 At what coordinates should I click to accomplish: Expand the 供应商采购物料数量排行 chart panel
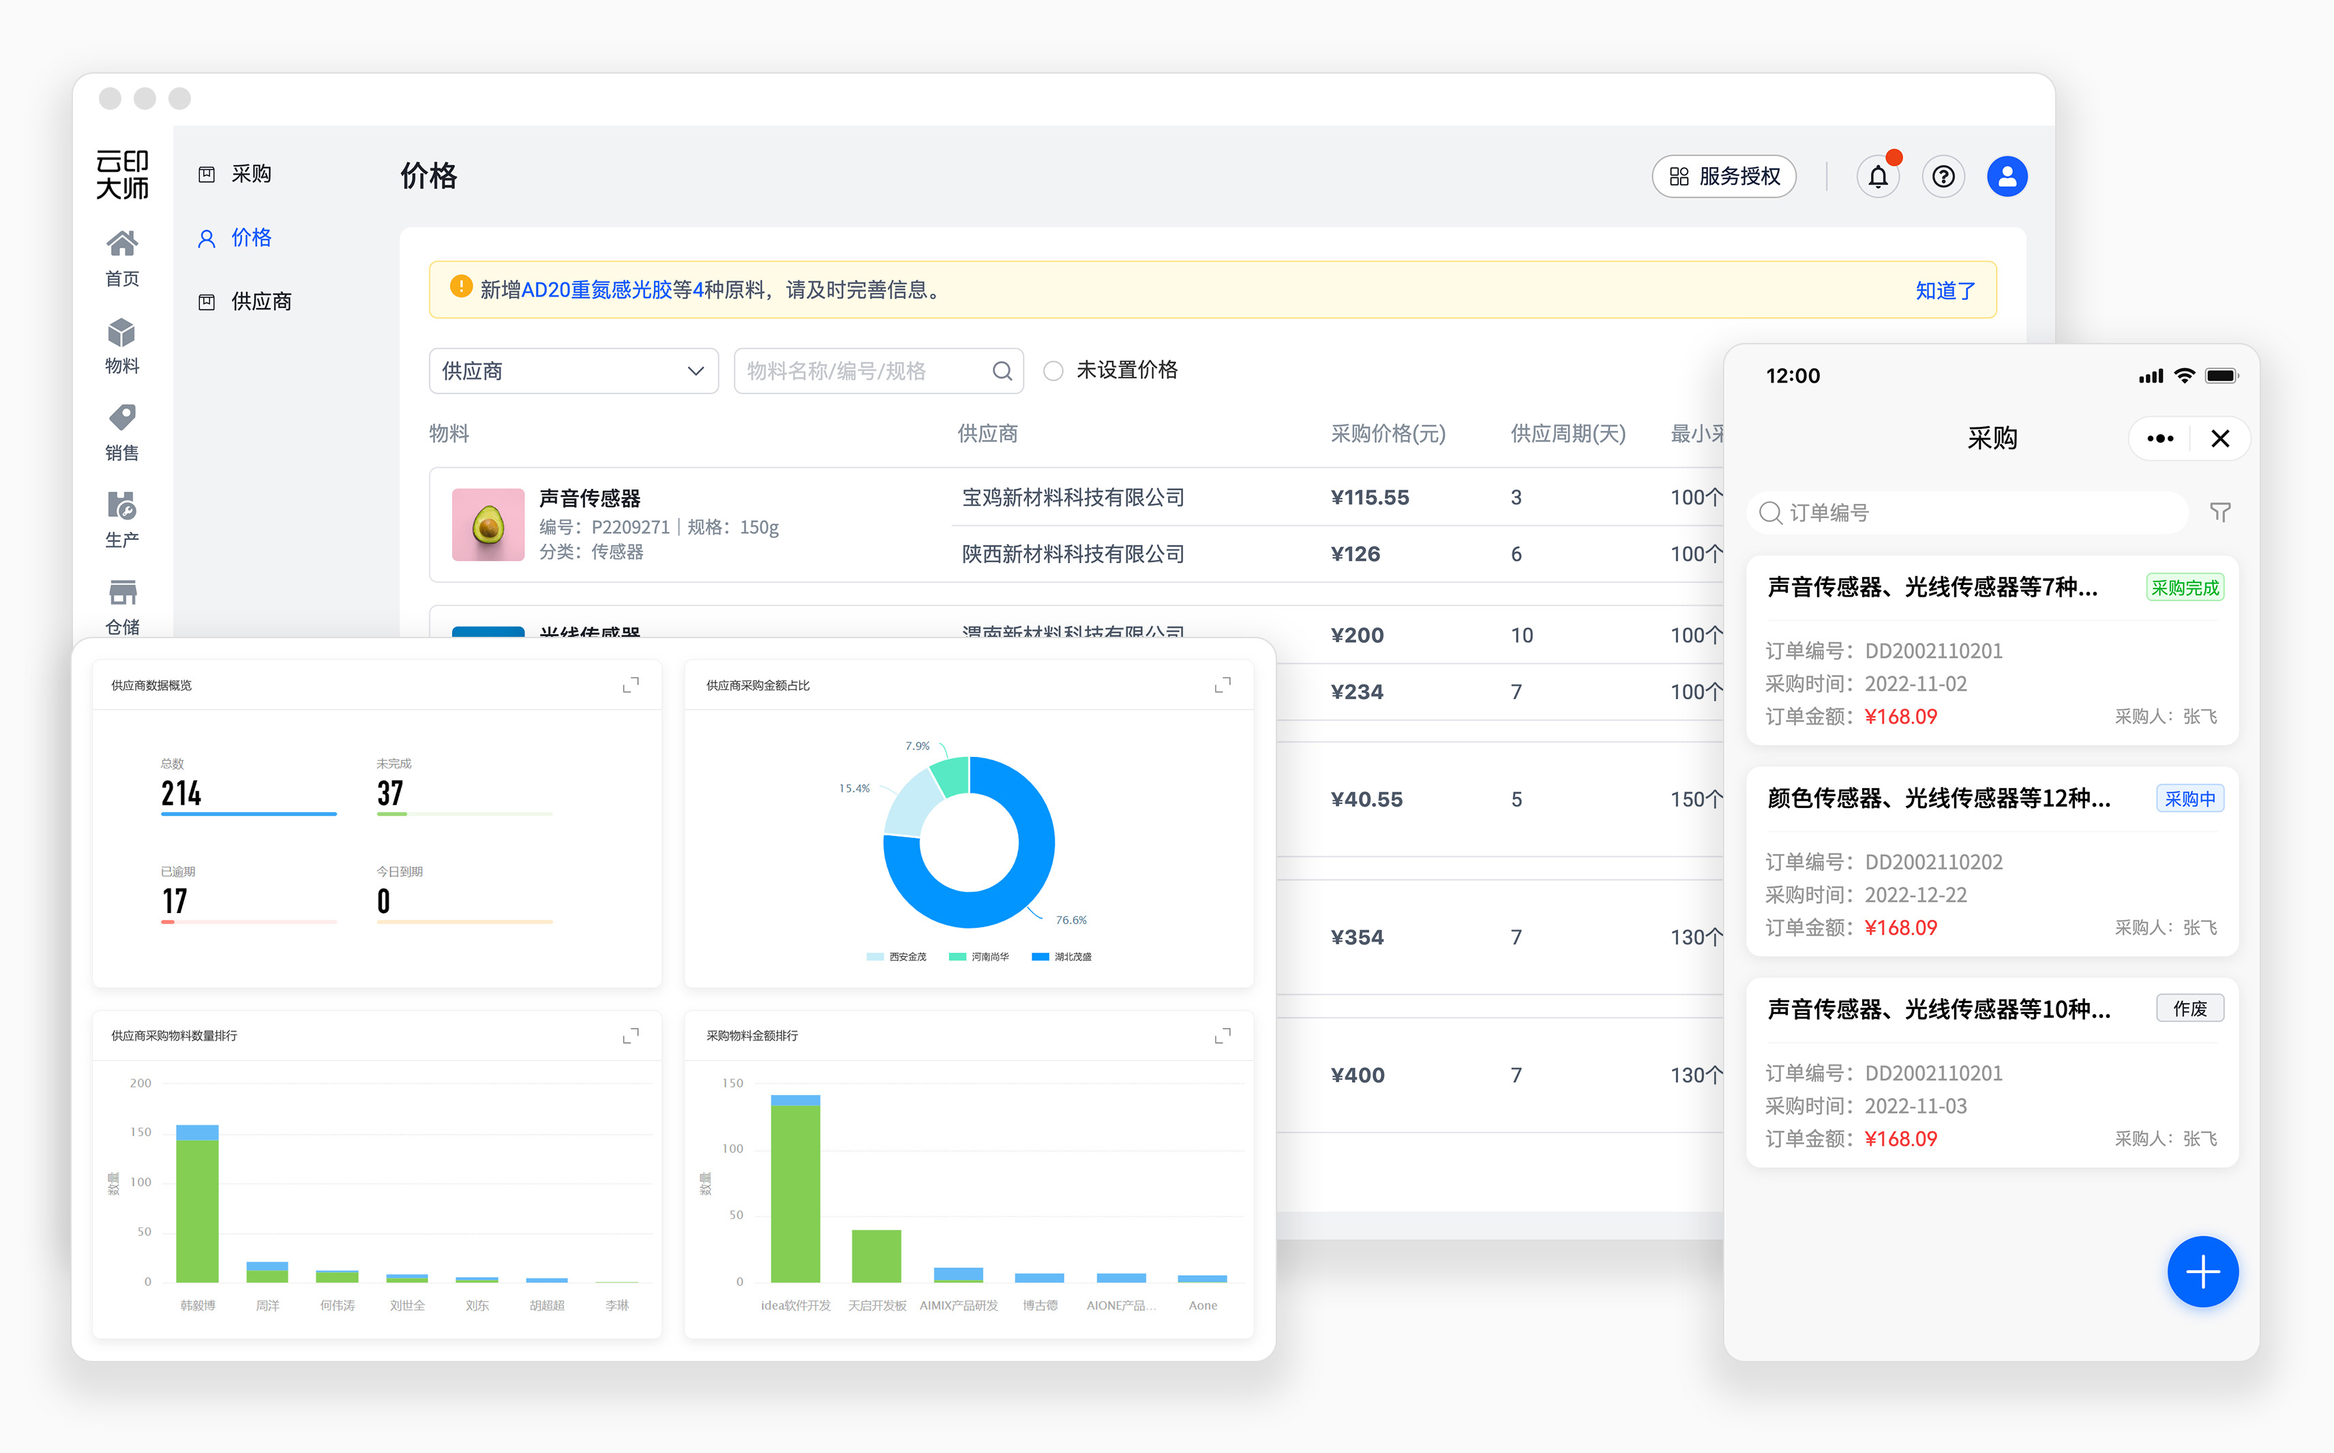630,1036
